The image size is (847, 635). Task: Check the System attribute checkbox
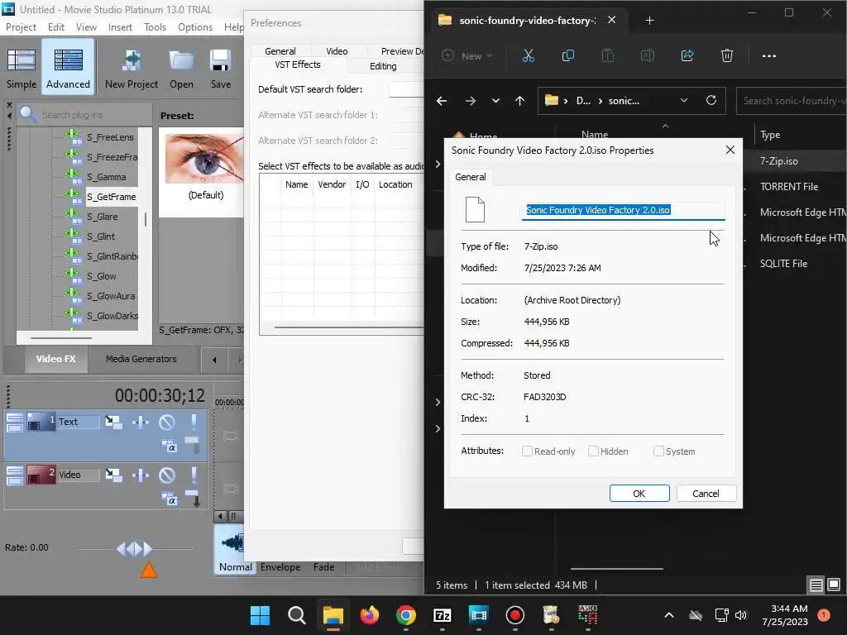pos(658,451)
